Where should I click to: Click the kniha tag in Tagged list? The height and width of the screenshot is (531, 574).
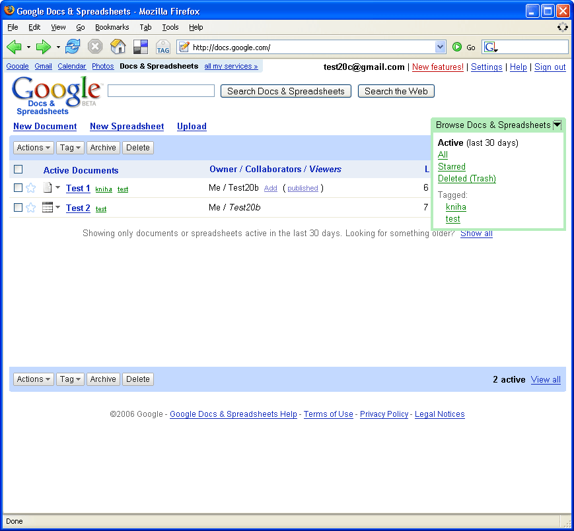tap(456, 207)
